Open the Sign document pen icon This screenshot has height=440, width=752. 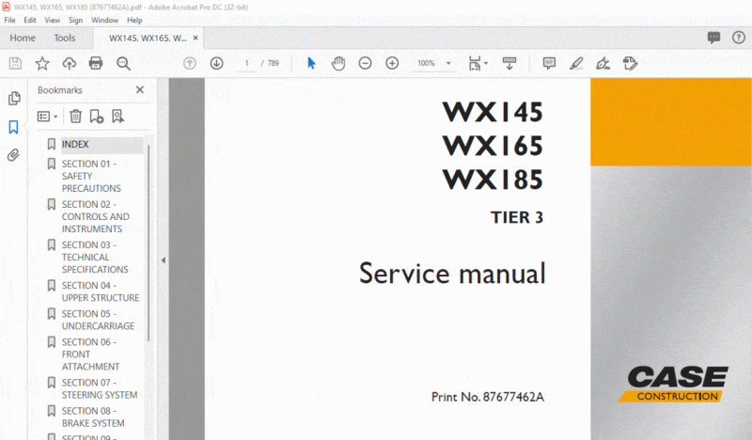click(x=603, y=63)
